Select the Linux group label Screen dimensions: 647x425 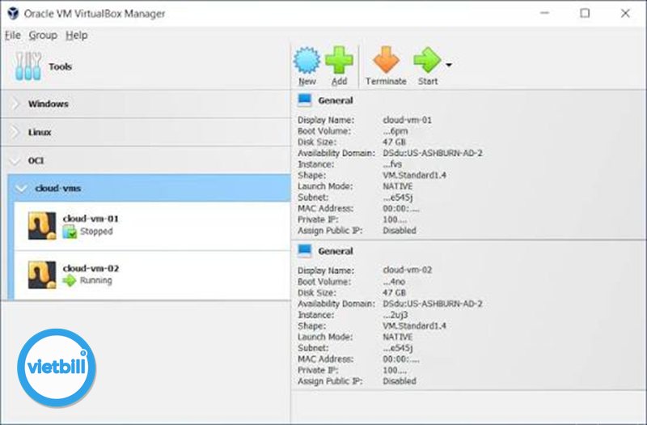[x=40, y=132]
